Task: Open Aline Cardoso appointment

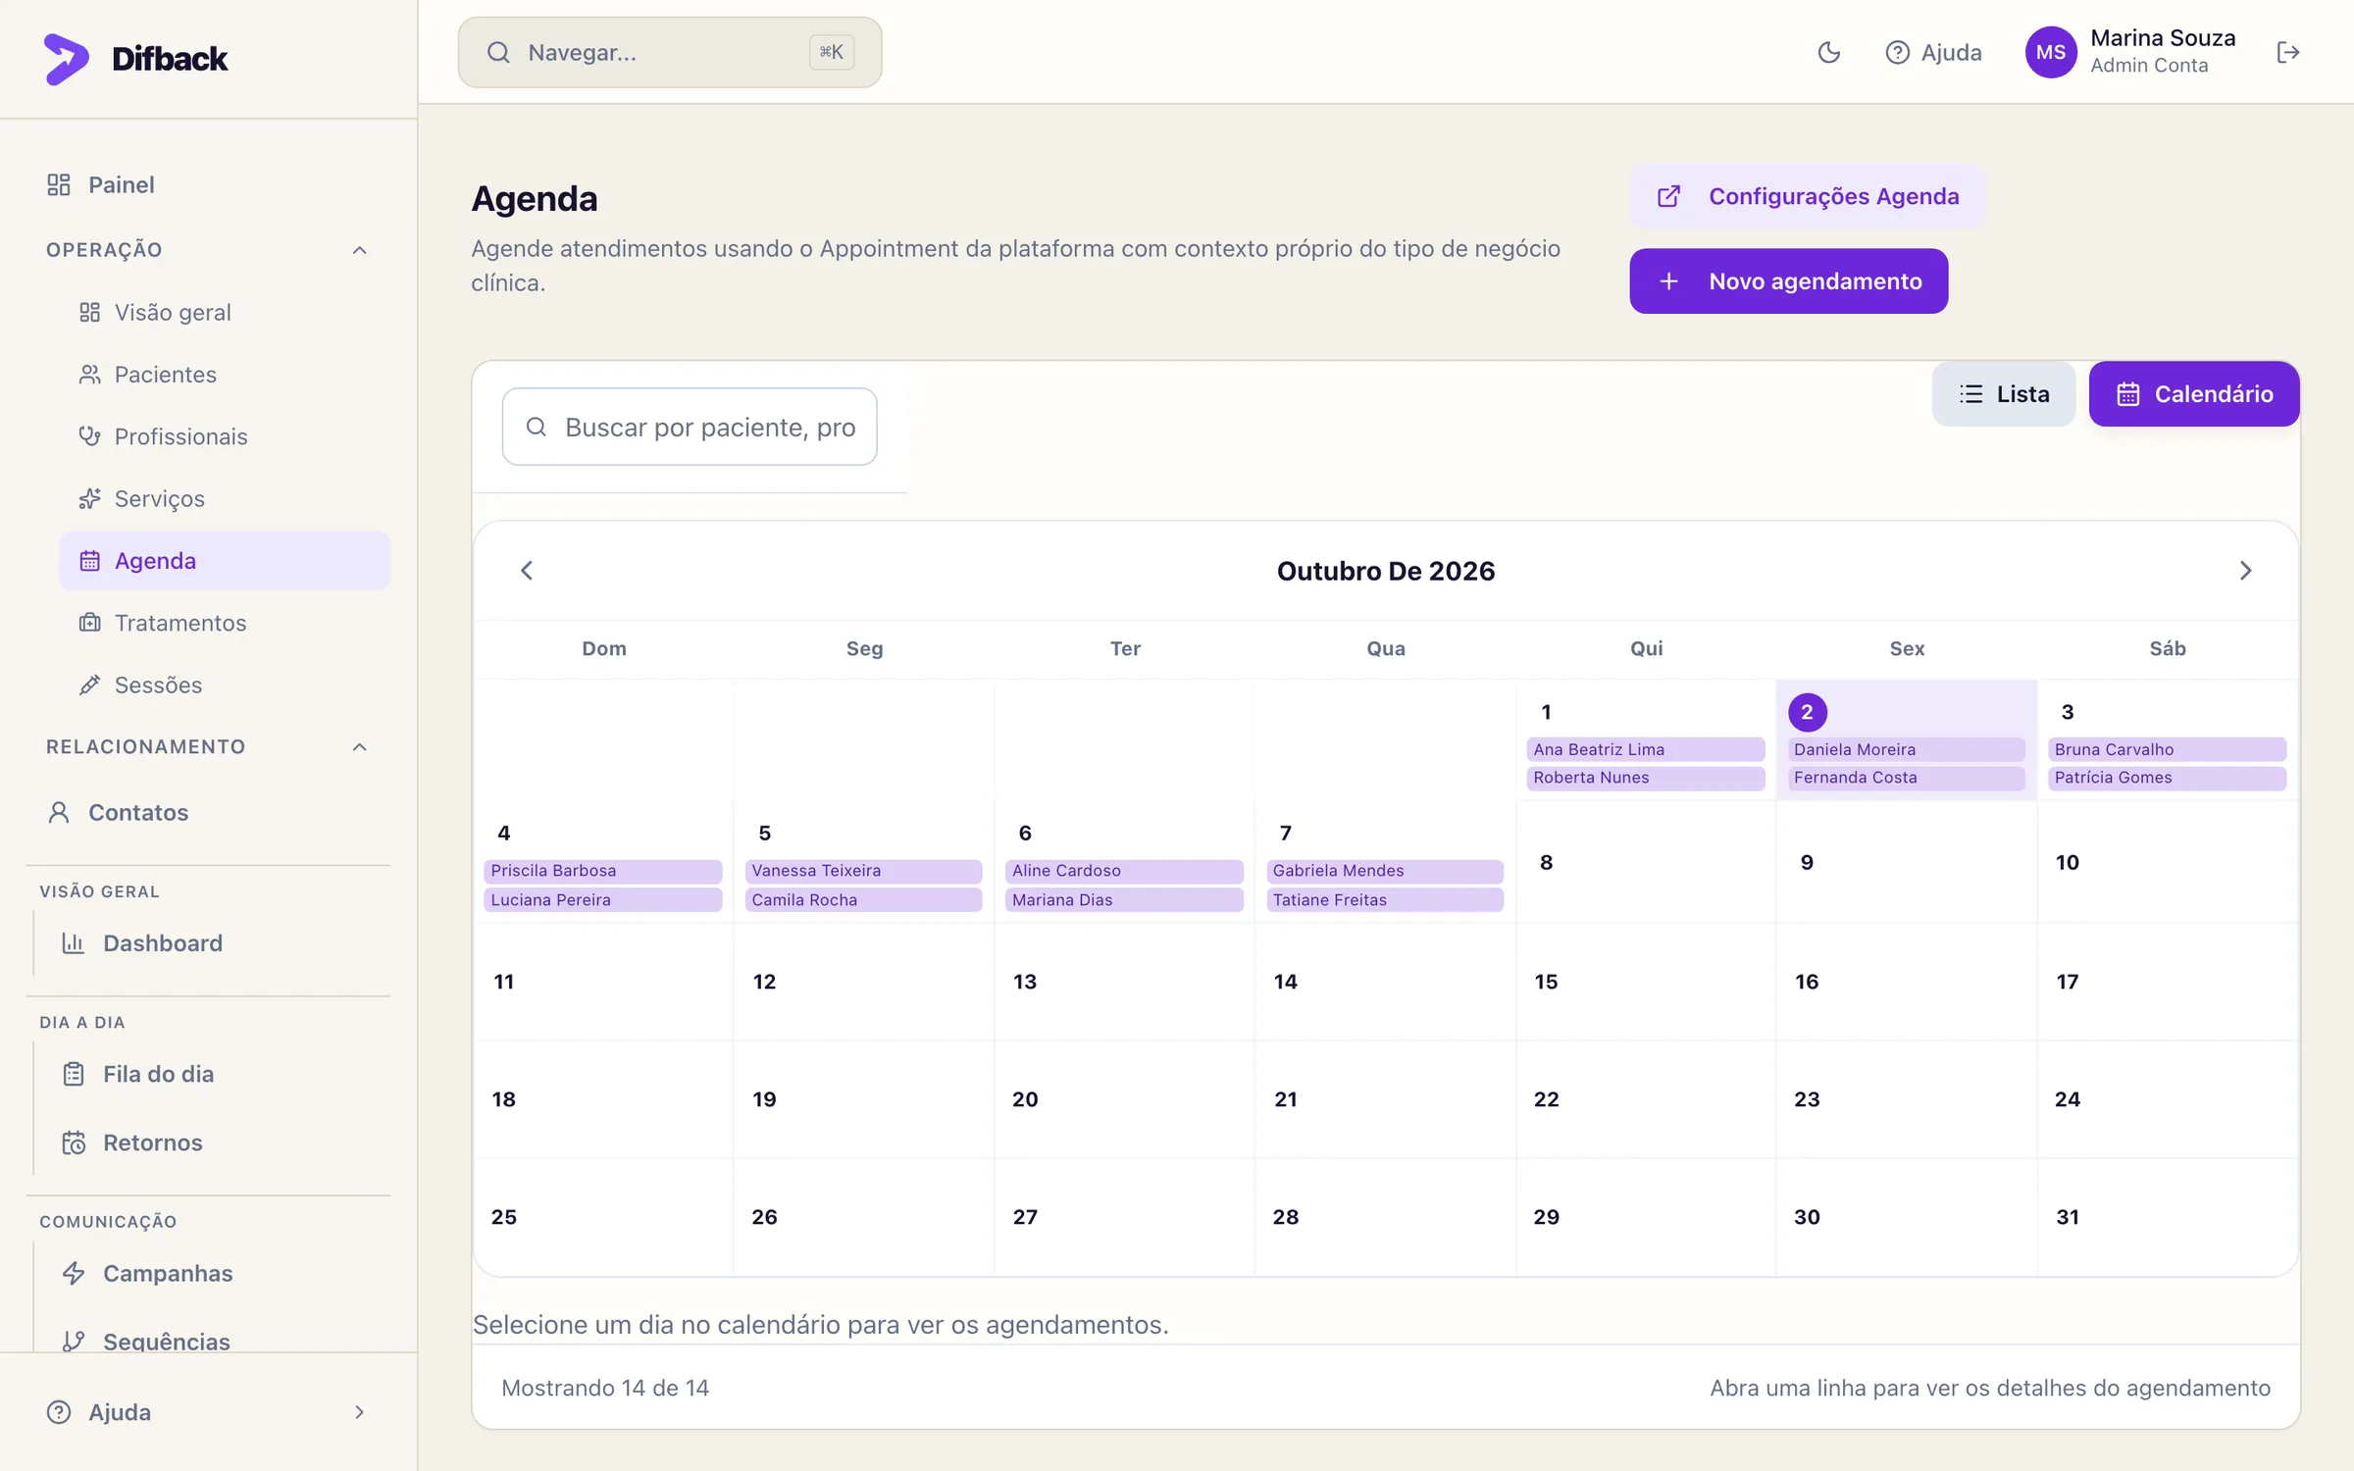Action: (1125, 871)
